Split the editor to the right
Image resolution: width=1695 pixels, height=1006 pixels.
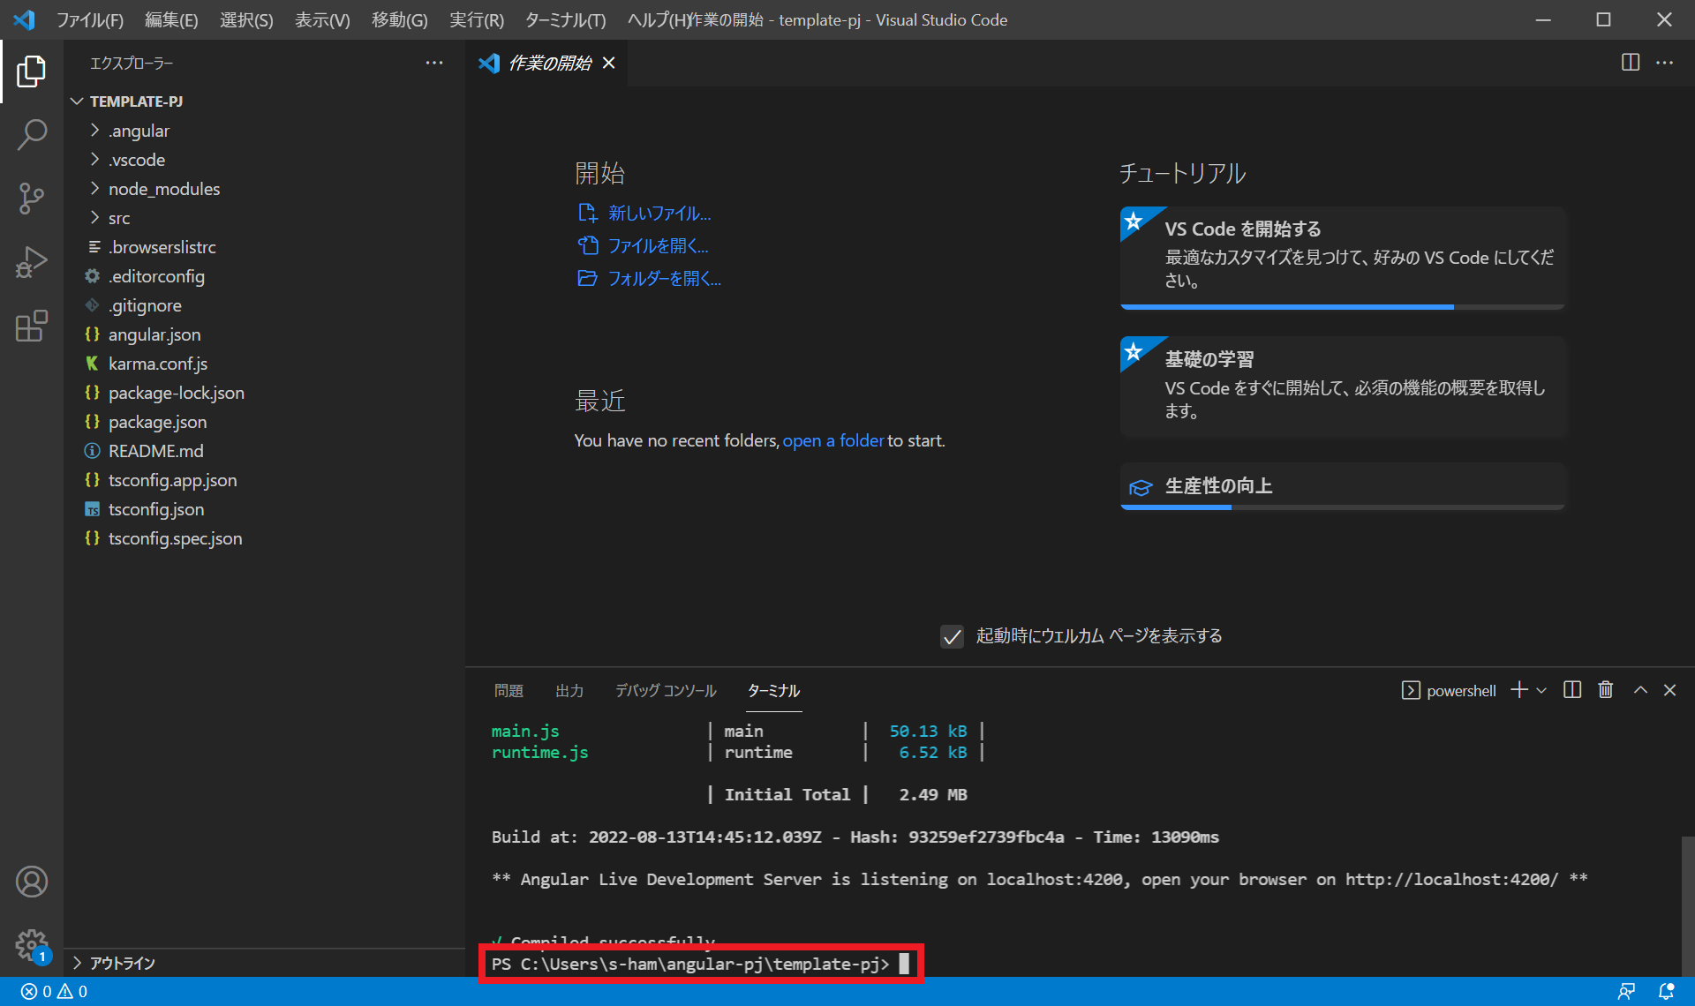point(1631,63)
